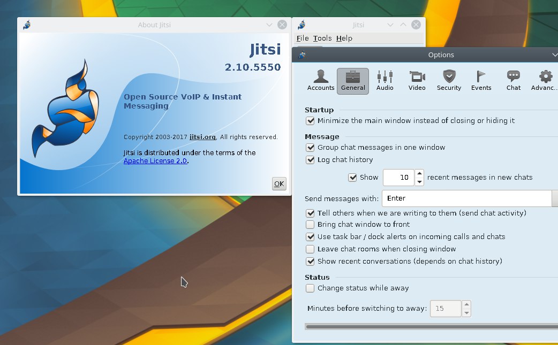Toggle Minimize the main window instead of closing
Screen dimensions: 558x345
pyautogui.click(x=310, y=121)
